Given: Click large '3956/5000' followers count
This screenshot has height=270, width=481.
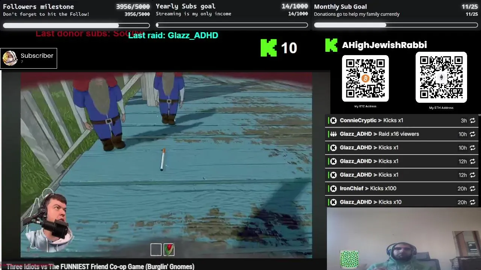Looking at the screenshot, I should (x=133, y=7).
